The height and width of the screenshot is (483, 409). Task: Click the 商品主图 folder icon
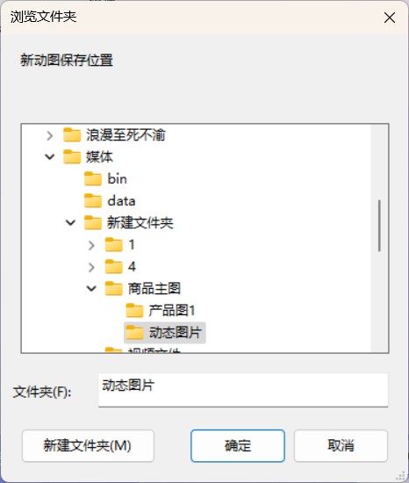[113, 289]
